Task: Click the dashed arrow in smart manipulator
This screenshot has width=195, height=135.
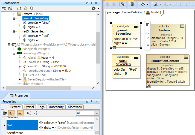Action: click(x=147, y=38)
